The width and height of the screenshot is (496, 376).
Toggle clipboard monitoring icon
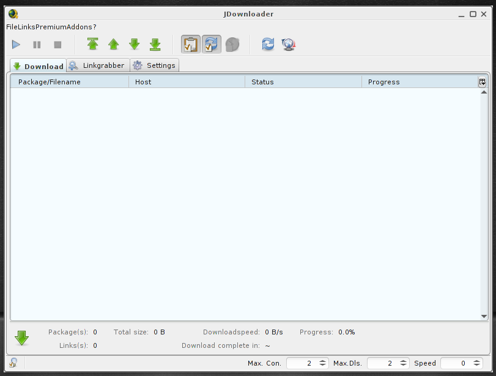click(190, 44)
